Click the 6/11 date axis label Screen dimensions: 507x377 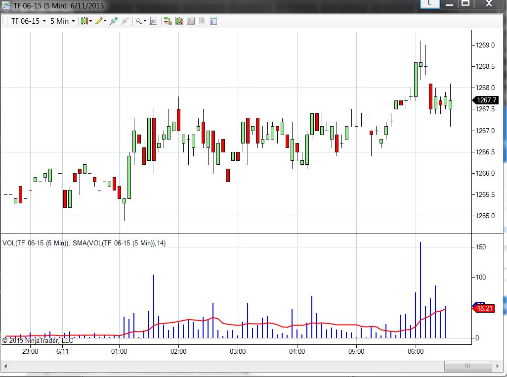(62, 351)
